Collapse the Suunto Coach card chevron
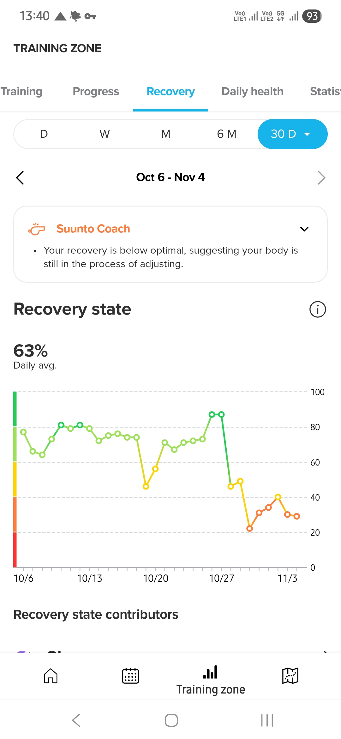Image resolution: width=341 pixels, height=739 pixels. pos(304,229)
